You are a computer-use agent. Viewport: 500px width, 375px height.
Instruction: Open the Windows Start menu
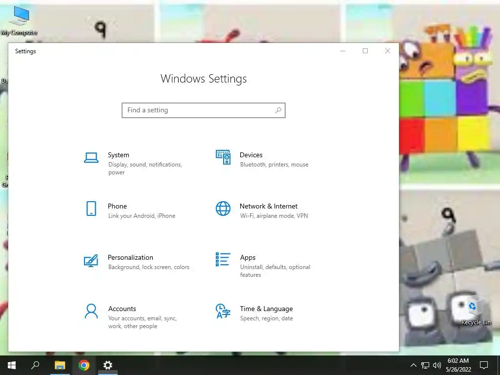pos(12,365)
